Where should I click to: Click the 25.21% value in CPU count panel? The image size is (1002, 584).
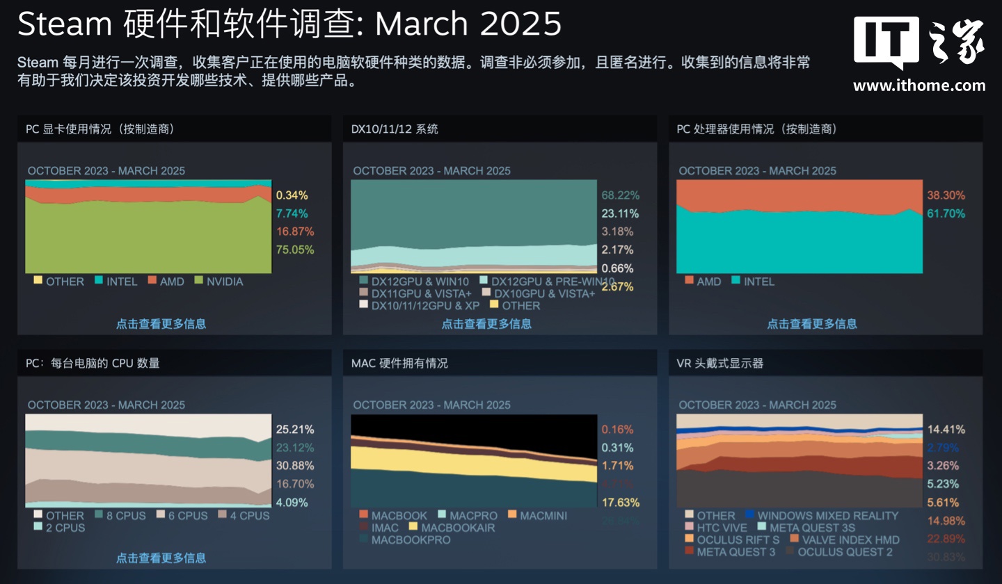[295, 429]
